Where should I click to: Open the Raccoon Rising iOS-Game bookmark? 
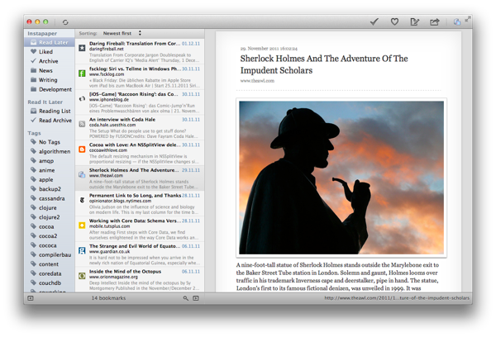pos(140,102)
